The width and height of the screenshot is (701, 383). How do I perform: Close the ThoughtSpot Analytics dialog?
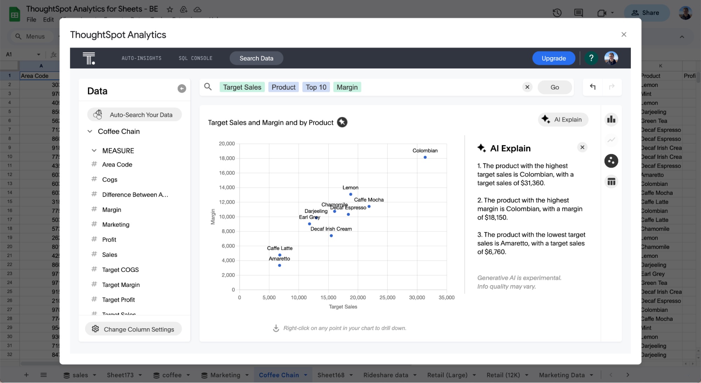click(624, 34)
